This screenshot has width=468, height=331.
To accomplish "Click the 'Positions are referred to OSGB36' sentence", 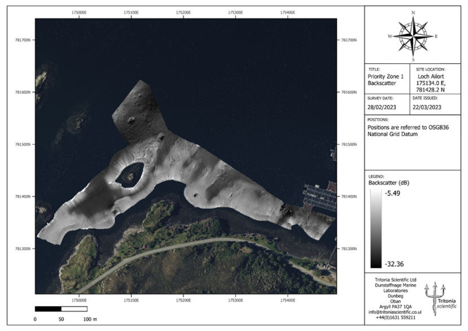I will coord(408,128).
